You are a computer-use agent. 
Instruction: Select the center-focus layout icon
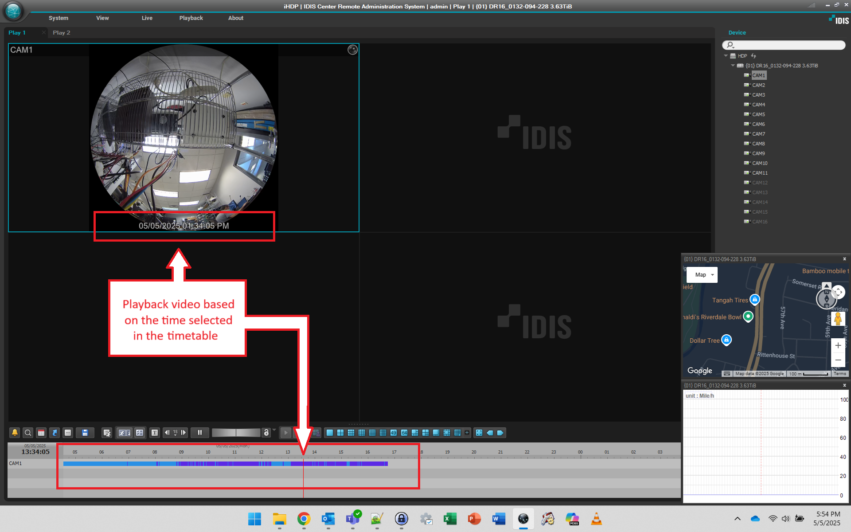pos(447,433)
